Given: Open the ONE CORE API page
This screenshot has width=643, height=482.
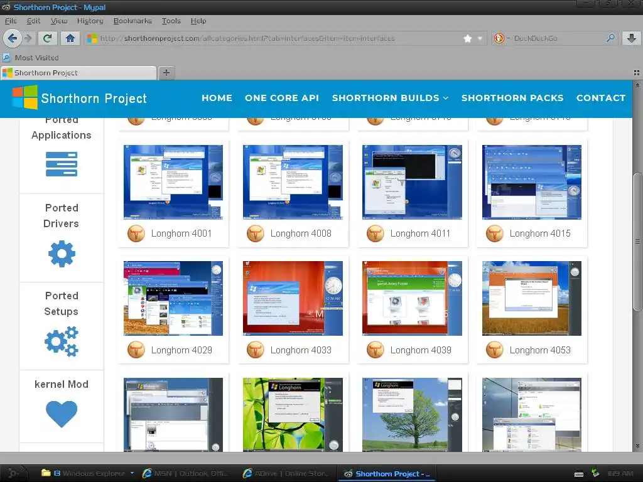Looking at the screenshot, I should [282, 98].
